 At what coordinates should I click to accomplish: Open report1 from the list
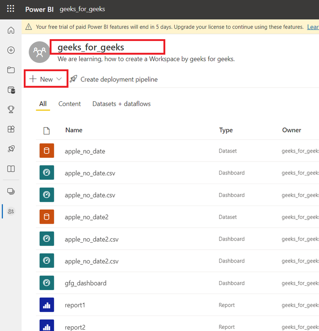(x=75, y=305)
